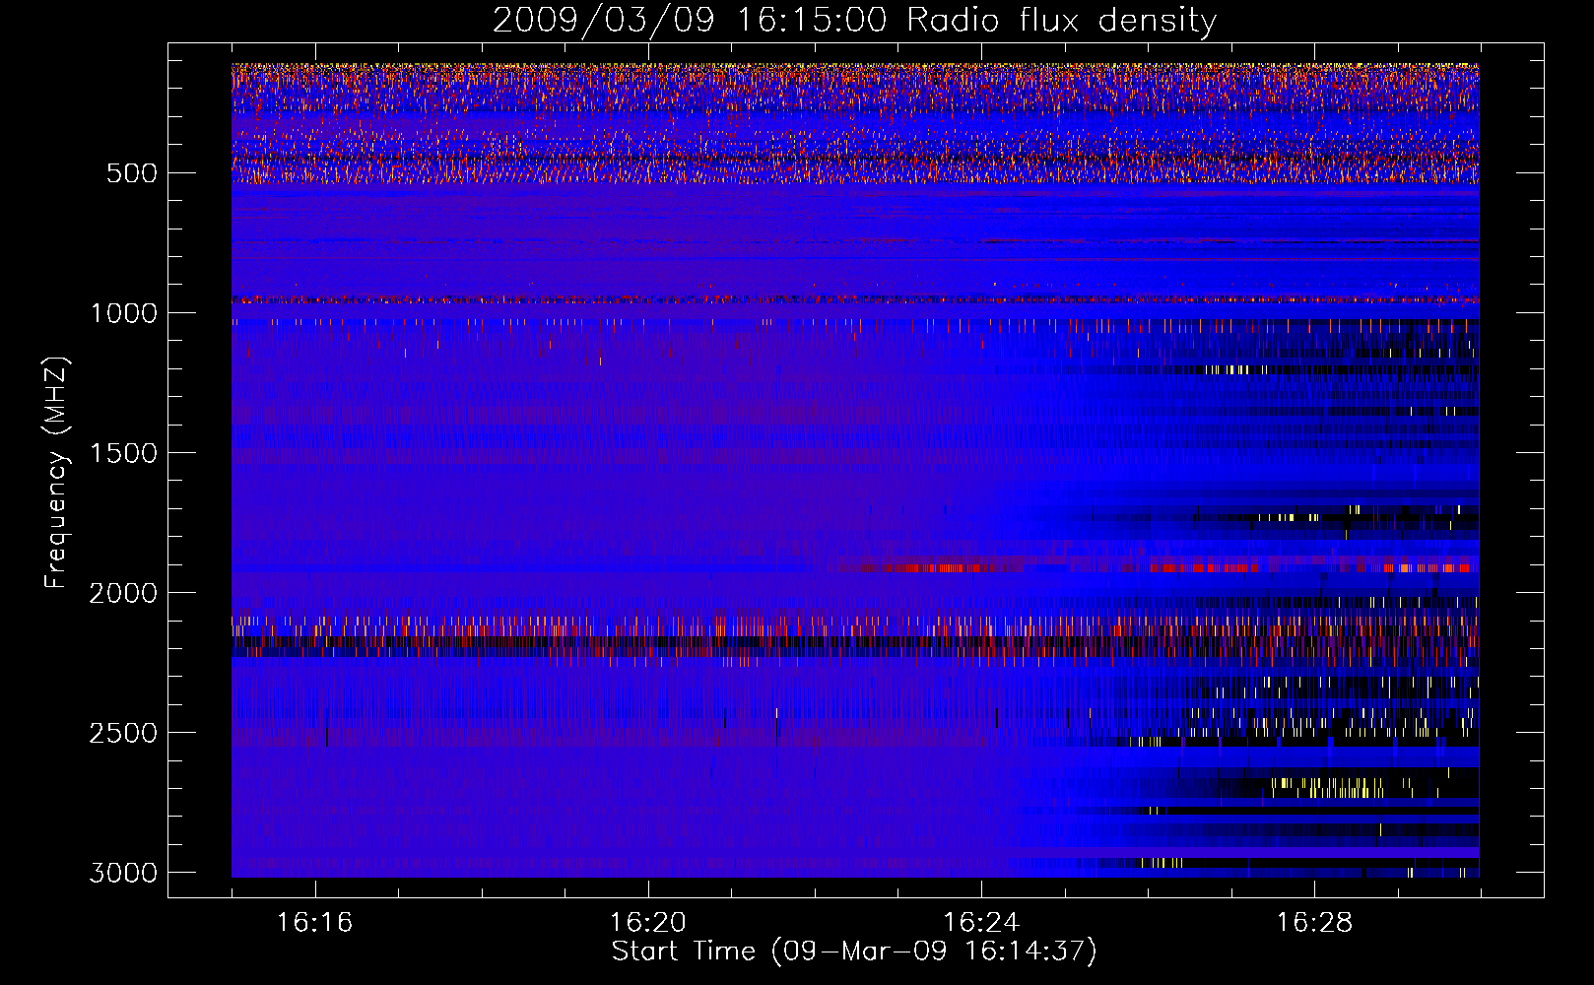1594x985 pixels.
Task: Click the 2500 frequency tick label
Action: pyautogui.click(x=123, y=733)
